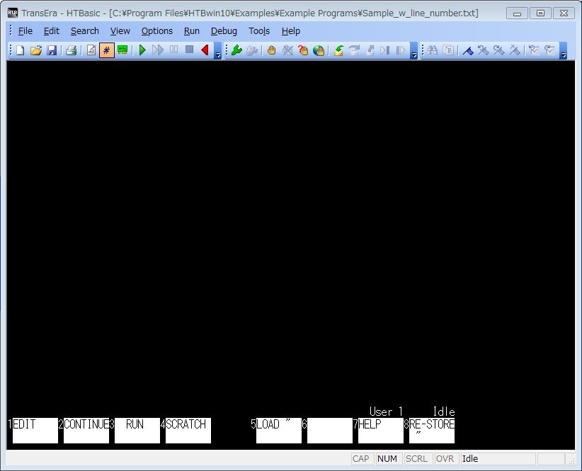Click the grayed run-to-cursor arrow bar icon
The height and width of the screenshot is (471, 582).
[385, 50]
